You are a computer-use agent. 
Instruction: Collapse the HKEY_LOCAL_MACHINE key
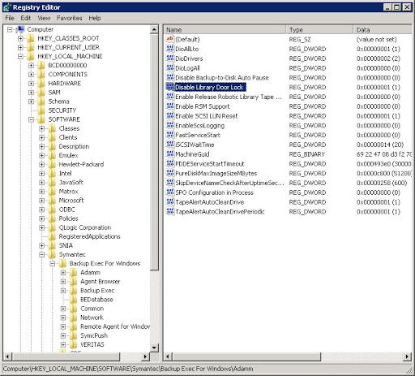click(x=20, y=56)
